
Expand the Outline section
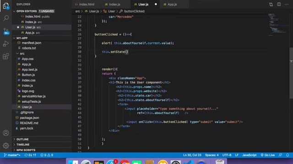22,139
